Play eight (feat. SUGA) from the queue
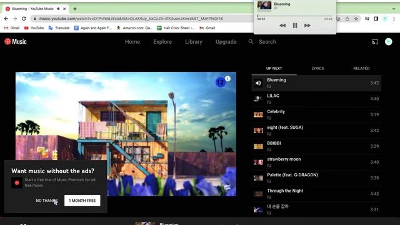400x225 pixels. click(x=316, y=131)
